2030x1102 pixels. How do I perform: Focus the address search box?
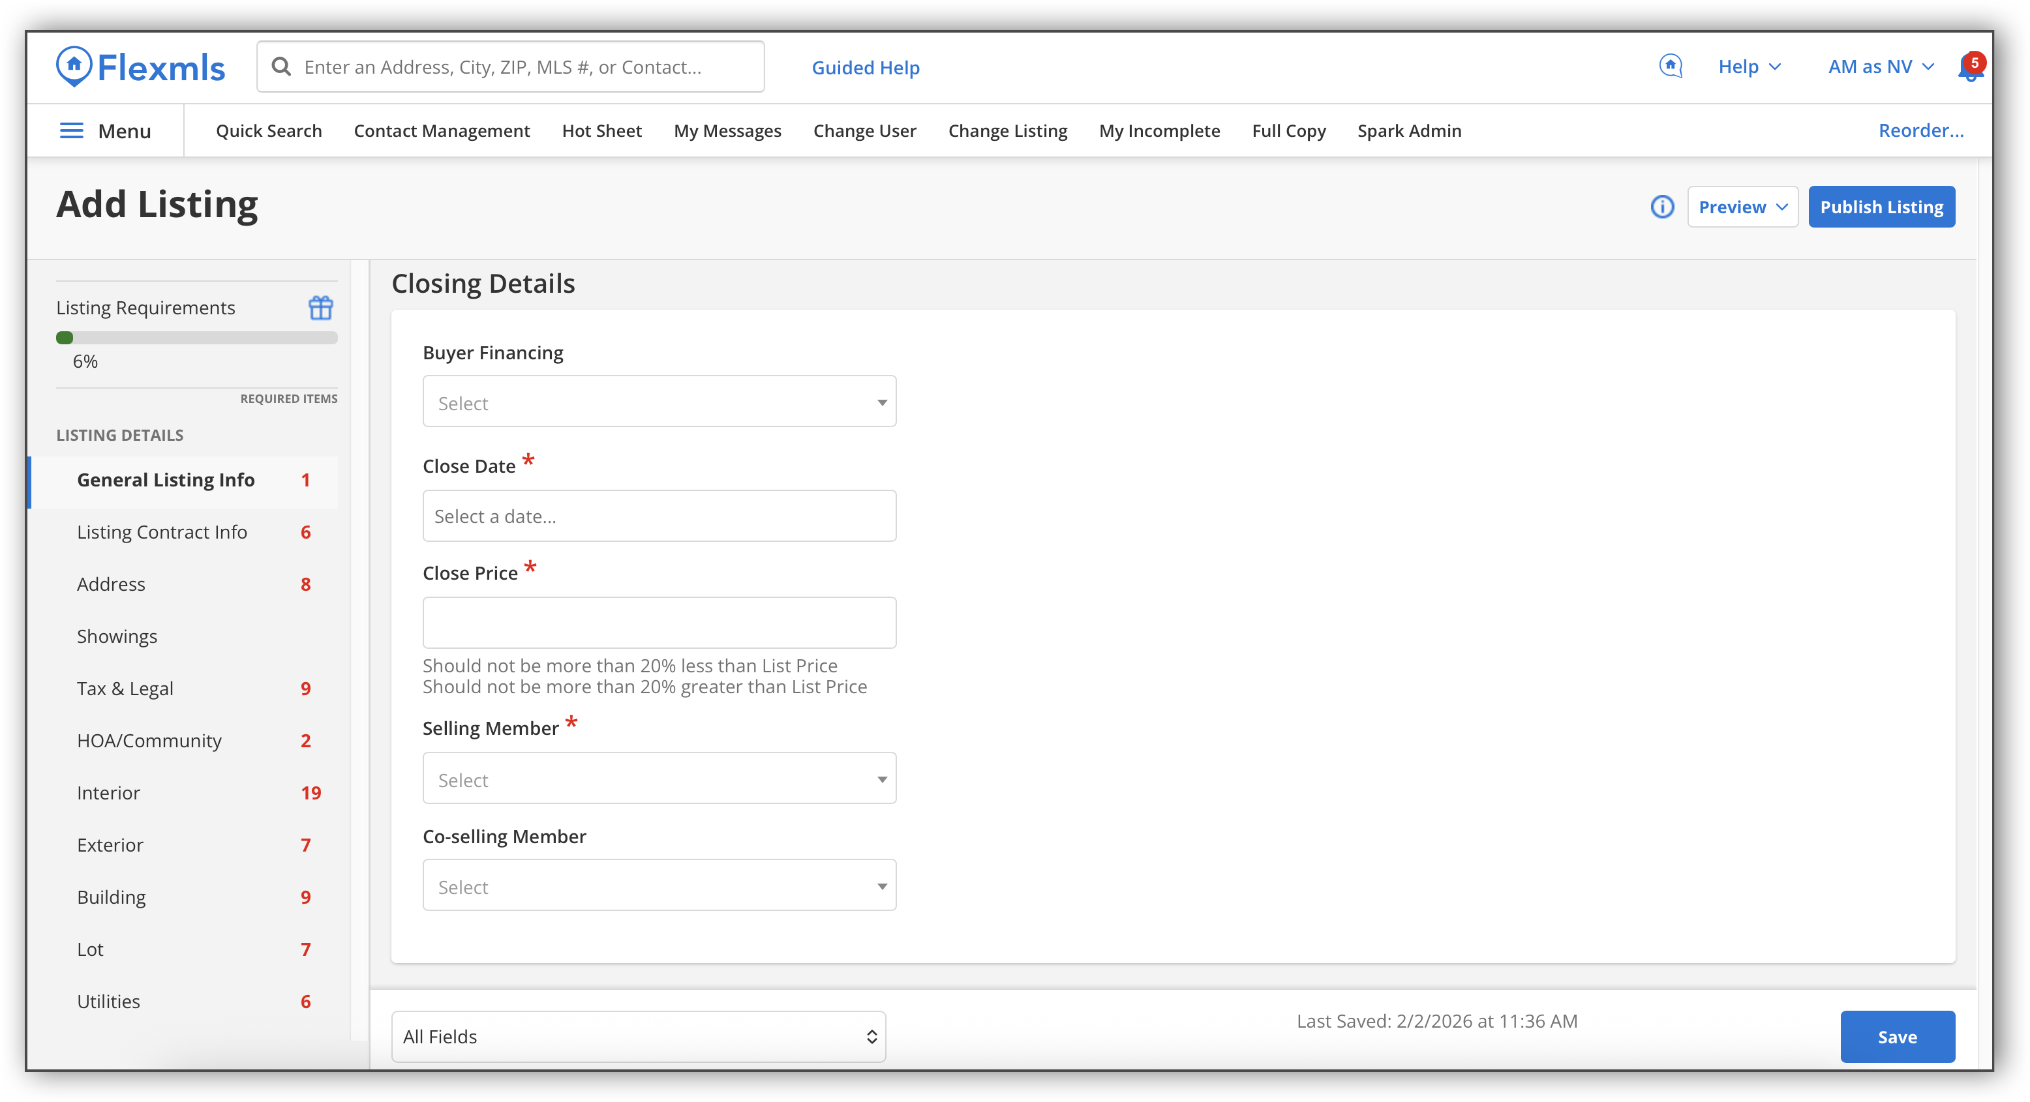tap(511, 67)
